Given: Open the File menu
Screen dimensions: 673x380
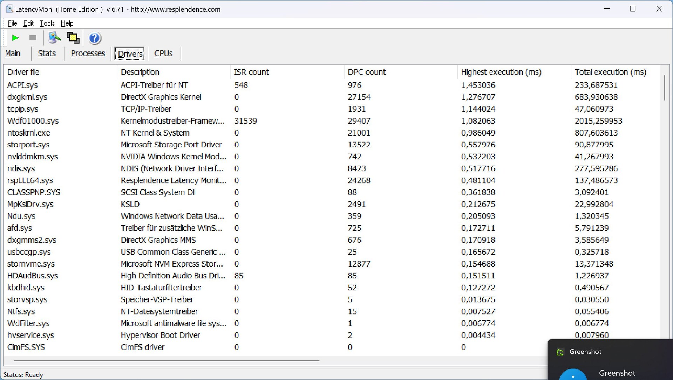Looking at the screenshot, I should tap(12, 23).
